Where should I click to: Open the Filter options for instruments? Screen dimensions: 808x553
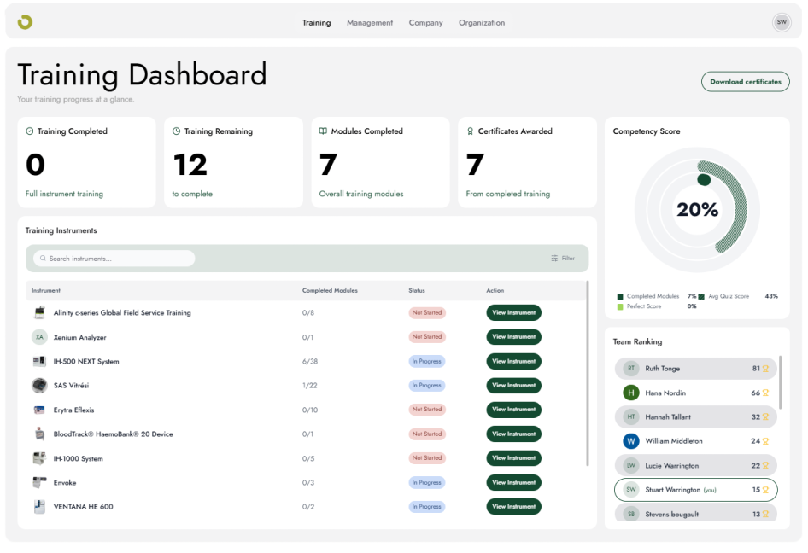563,258
